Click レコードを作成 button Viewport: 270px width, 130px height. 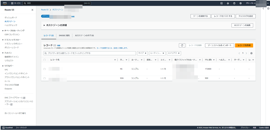tap(244, 45)
